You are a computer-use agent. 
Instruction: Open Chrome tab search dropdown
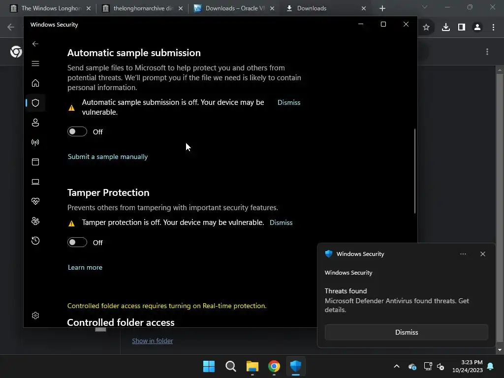tap(425, 7)
